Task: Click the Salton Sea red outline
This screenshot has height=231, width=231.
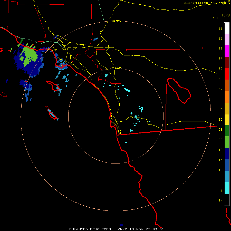Action: coord(179,91)
